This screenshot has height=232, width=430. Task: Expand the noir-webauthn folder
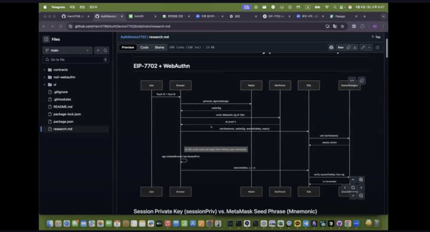coord(44,77)
